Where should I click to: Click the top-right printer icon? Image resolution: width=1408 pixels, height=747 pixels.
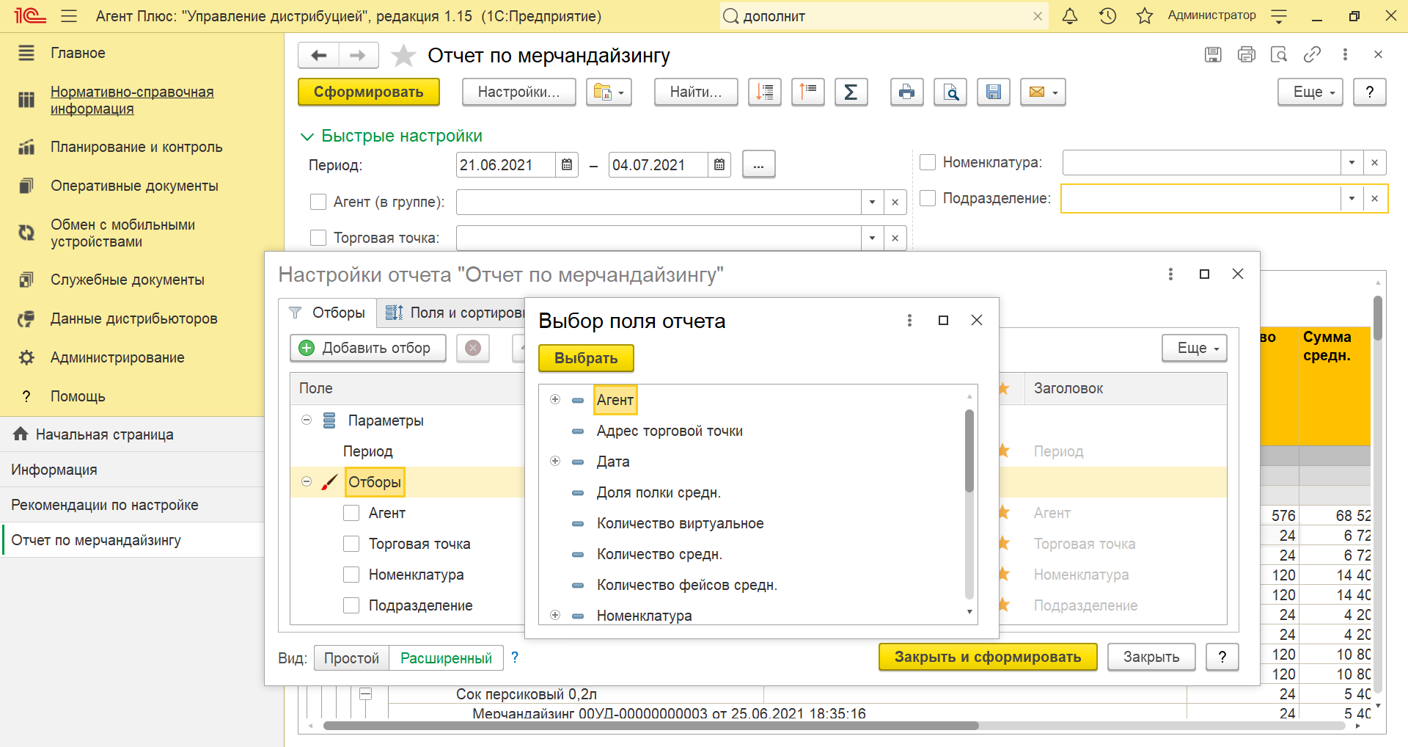click(1247, 54)
